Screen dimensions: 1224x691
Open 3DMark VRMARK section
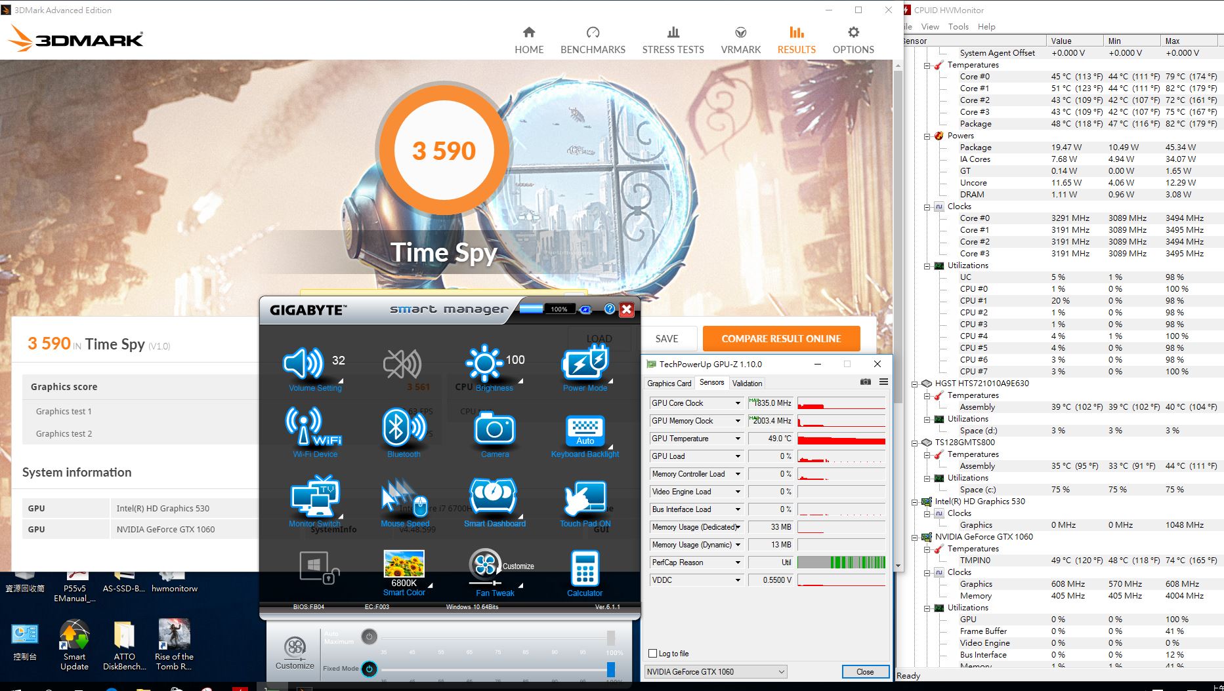pos(740,40)
